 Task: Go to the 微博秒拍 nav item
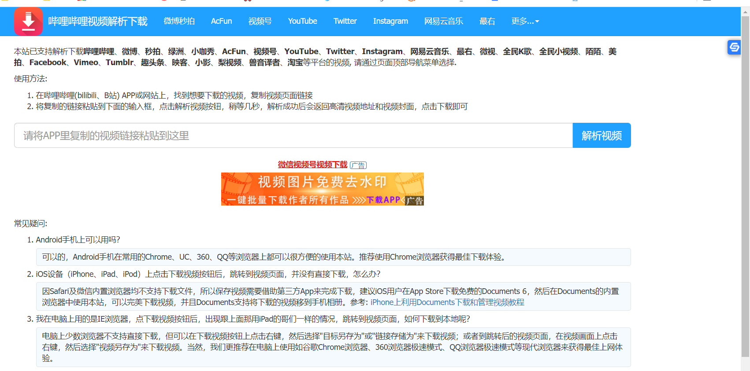pos(179,21)
